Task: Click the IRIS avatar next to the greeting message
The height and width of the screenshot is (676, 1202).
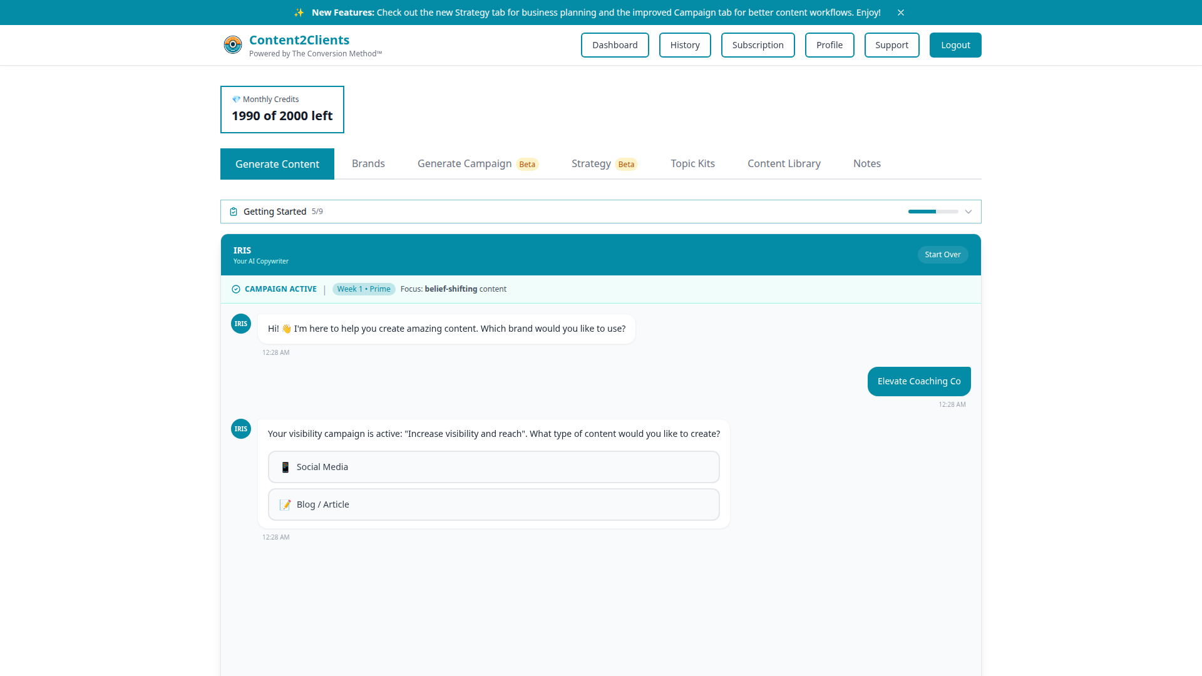Action: pos(240,324)
